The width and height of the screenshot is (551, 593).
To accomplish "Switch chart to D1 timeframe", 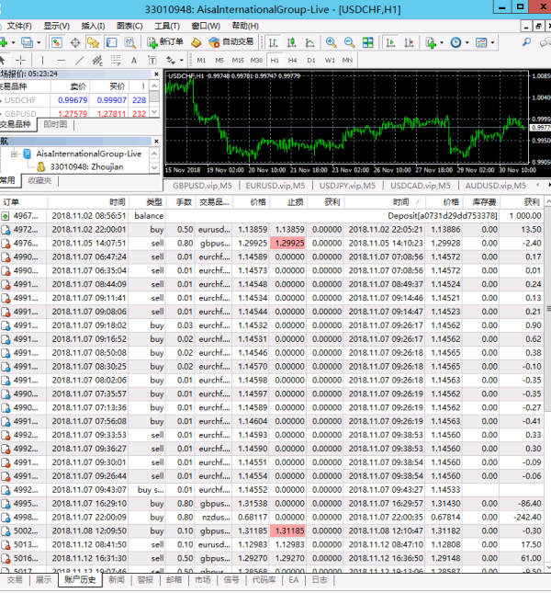I will coord(311,60).
